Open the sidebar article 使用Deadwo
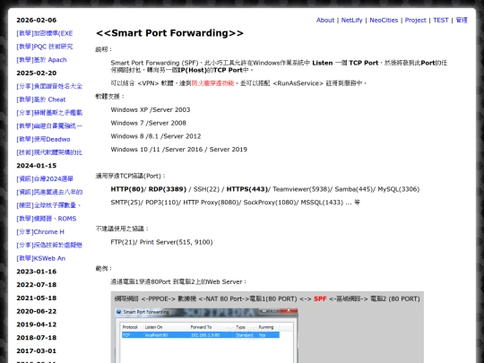Image resolution: width=484 pixels, height=363 pixels. (x=43, y=139)
